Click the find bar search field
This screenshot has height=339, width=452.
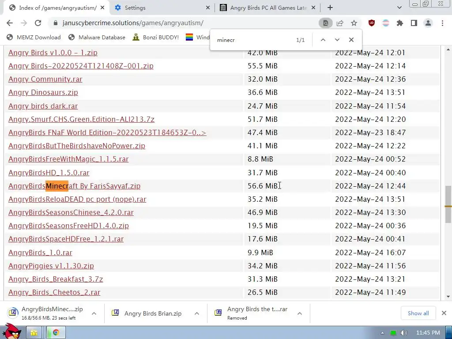pos(254,40)
